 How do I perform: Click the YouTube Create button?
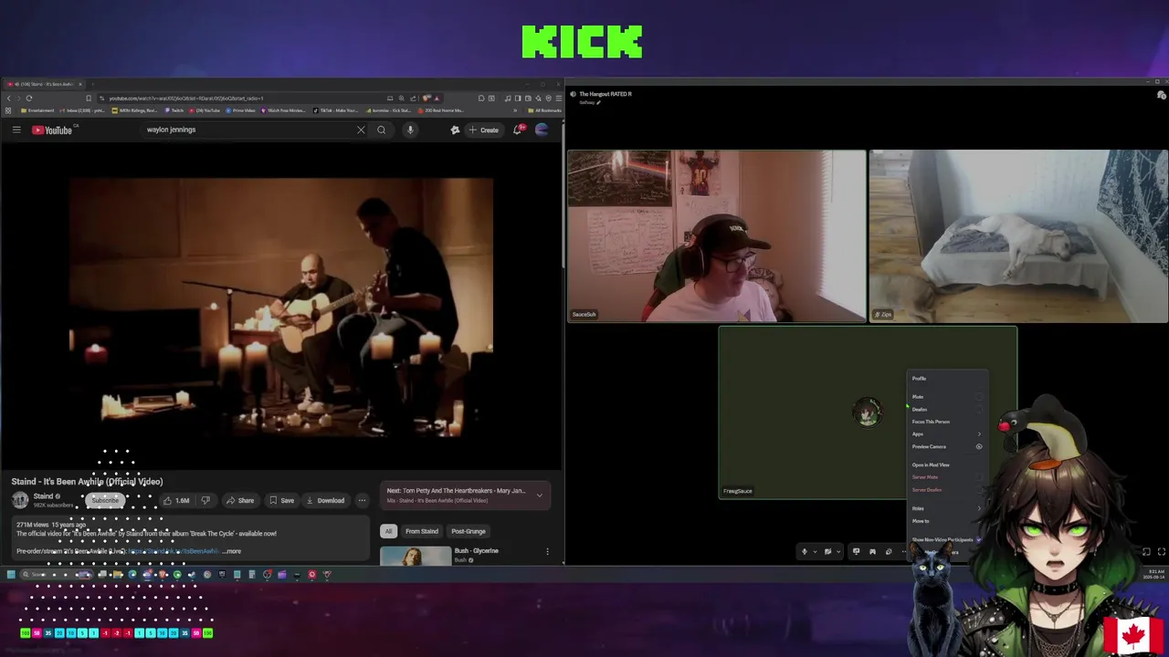tap(484, 130)
